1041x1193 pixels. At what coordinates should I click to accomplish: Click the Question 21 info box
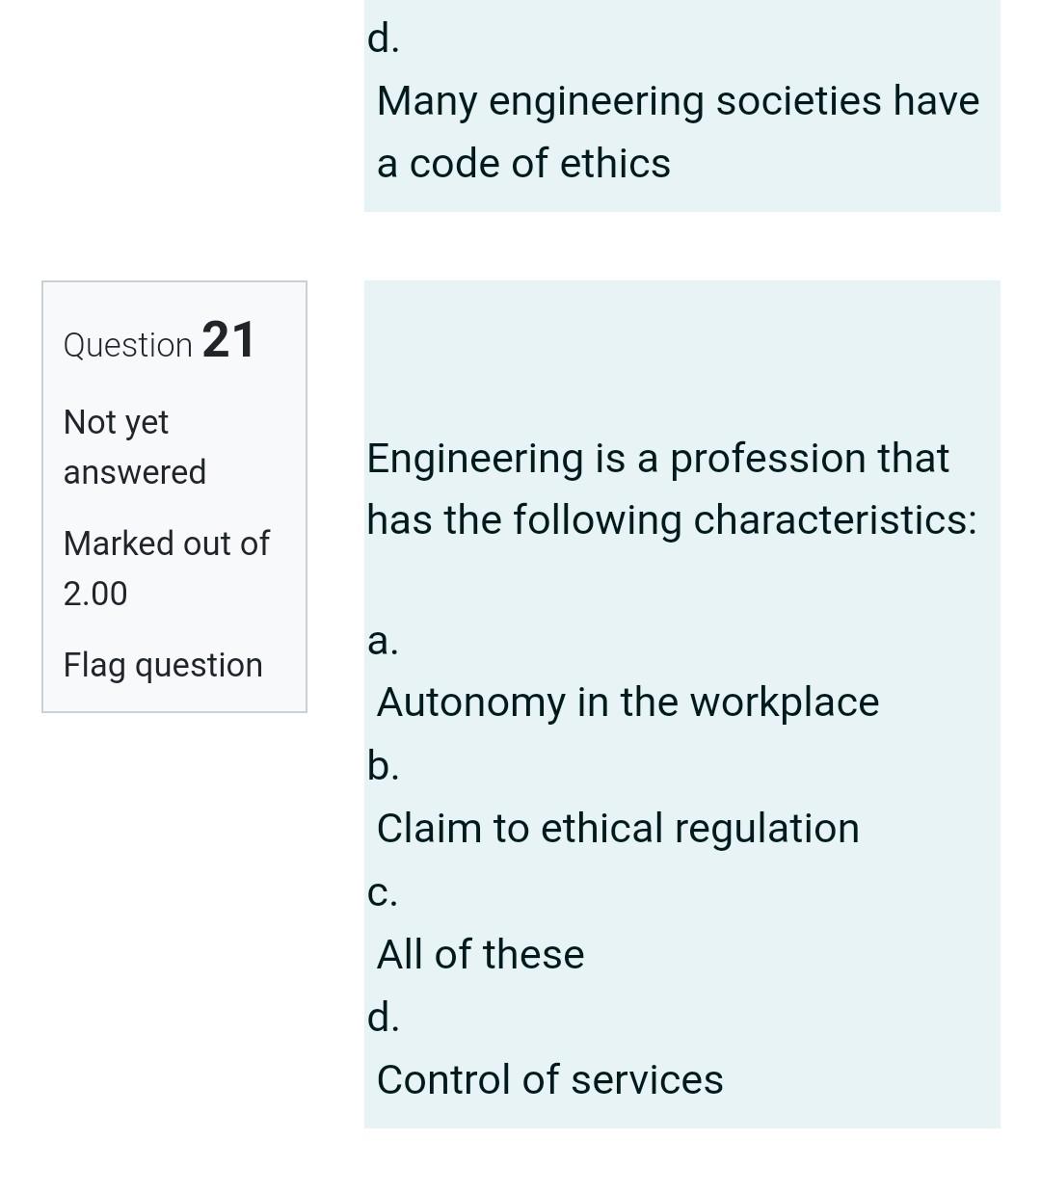(x=173, y=496)
